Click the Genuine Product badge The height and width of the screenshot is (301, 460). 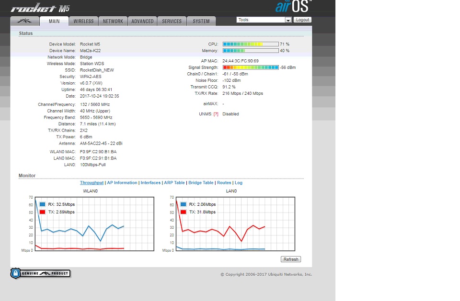[x=40, y=273]
